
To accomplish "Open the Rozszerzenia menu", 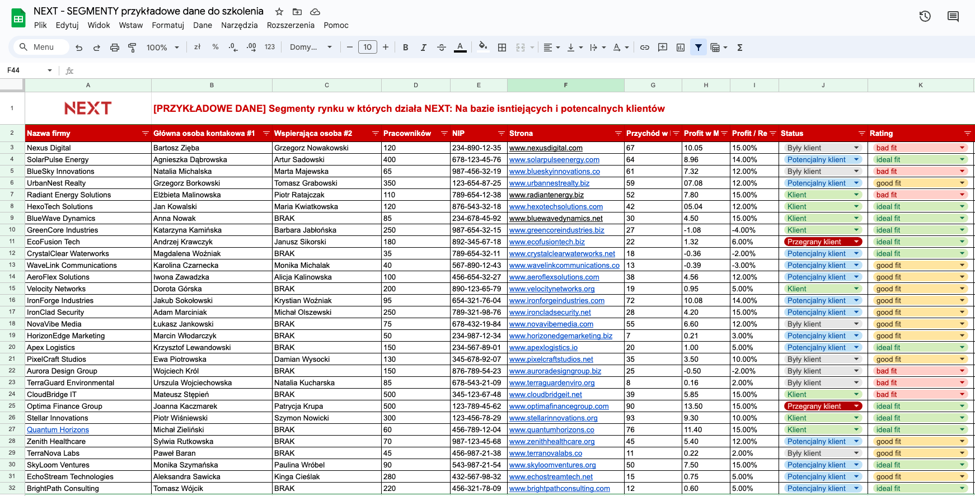I will coord(290,25).
